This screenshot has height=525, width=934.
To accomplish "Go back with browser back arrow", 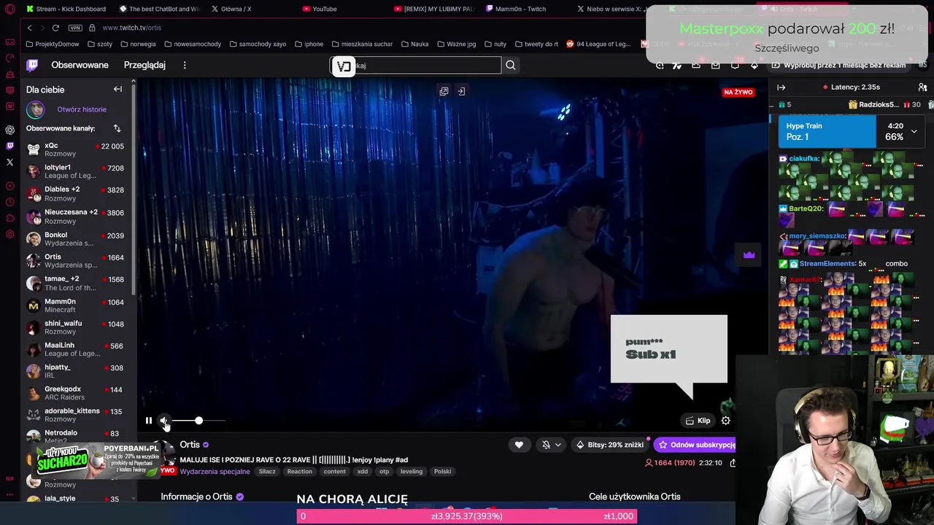I will (x=29, y=28).
